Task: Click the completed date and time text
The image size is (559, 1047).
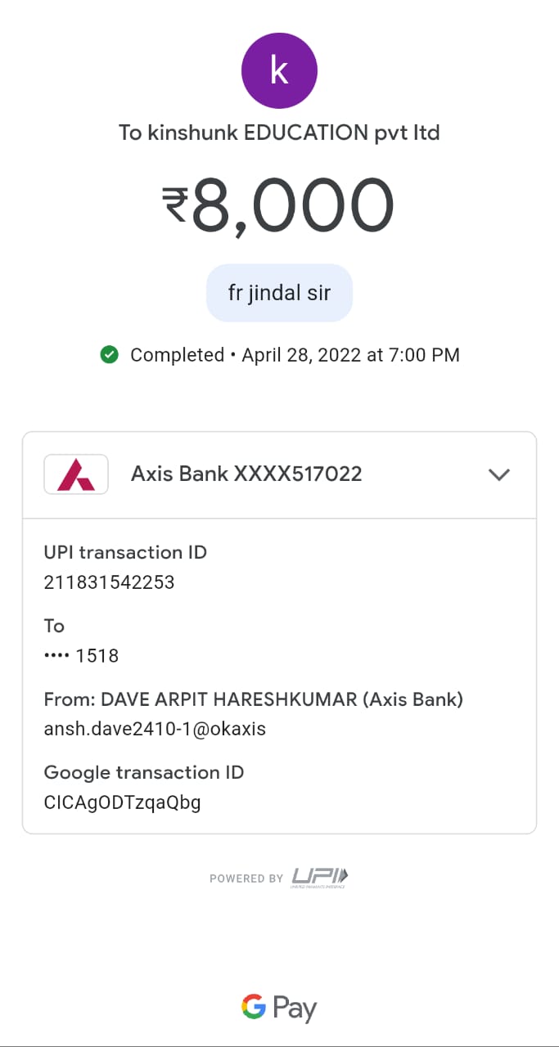Action: click(350, 355)
